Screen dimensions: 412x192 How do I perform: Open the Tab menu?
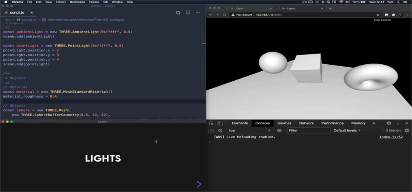point(105,2)
